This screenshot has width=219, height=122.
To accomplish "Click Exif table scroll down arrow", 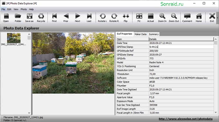I will 215,112.
